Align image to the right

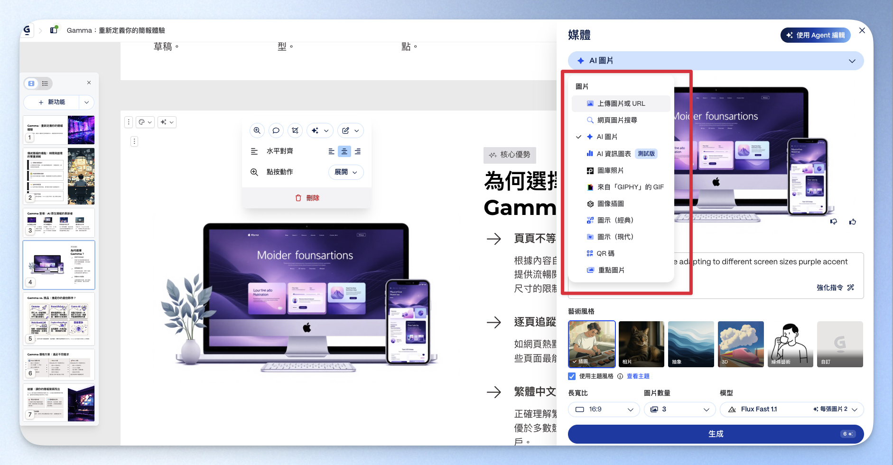(x=358, y=151)
